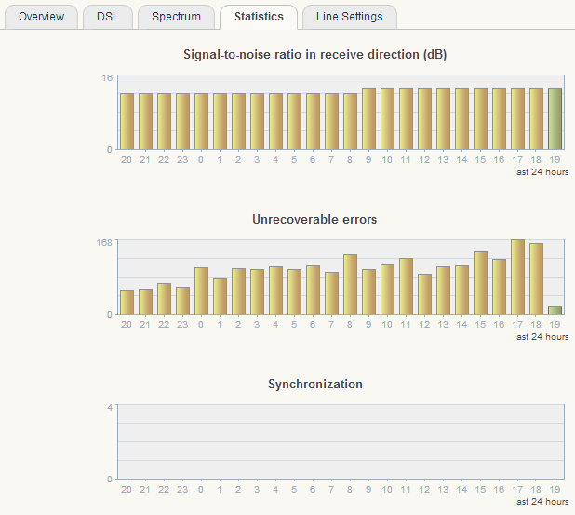Click the hour 12 bar in the Unrecoverable errors chart
The height and width of the screenshot is (515, 575).
424,294
